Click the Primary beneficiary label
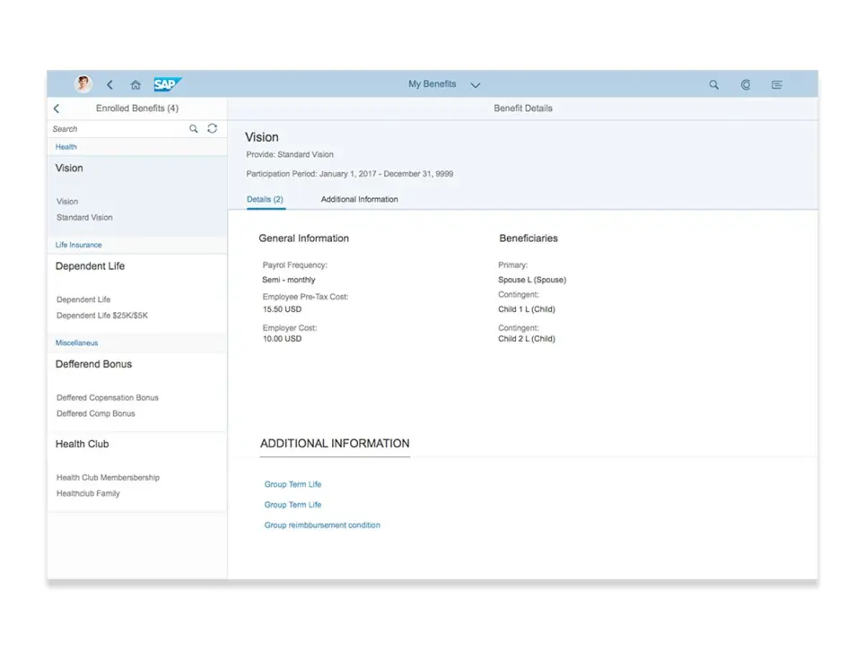Image resolution: width=865 pixels, height=650 pixels. tap(512, 264)
